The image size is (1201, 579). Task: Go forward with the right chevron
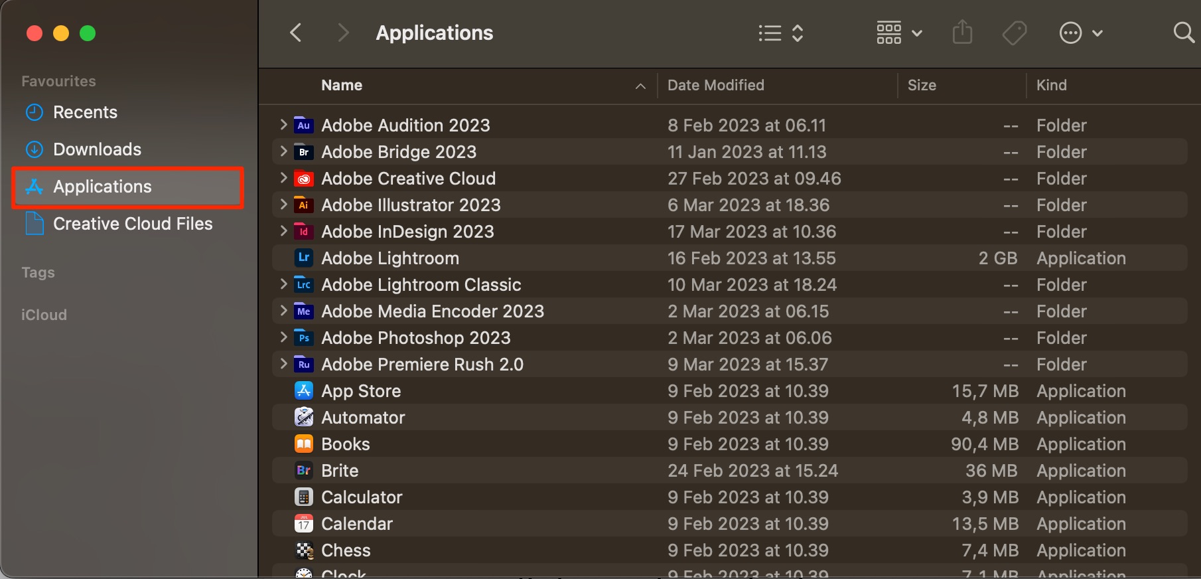click(x=342, y=33)
